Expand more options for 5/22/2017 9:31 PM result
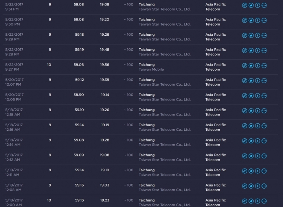This screenshot has width=283, height=207. 264,5
